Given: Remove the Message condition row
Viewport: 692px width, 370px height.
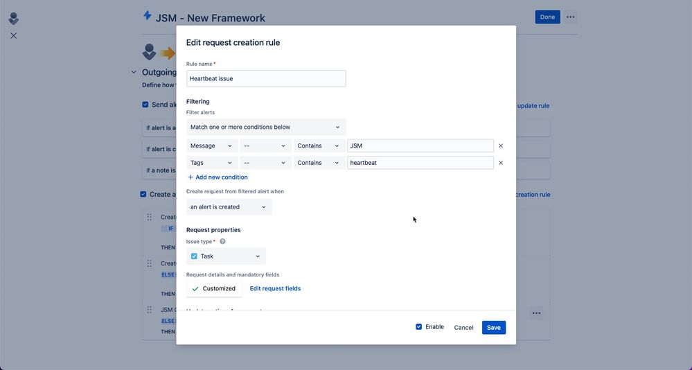Looking at the screenshot, I should (x=500, y=146).
